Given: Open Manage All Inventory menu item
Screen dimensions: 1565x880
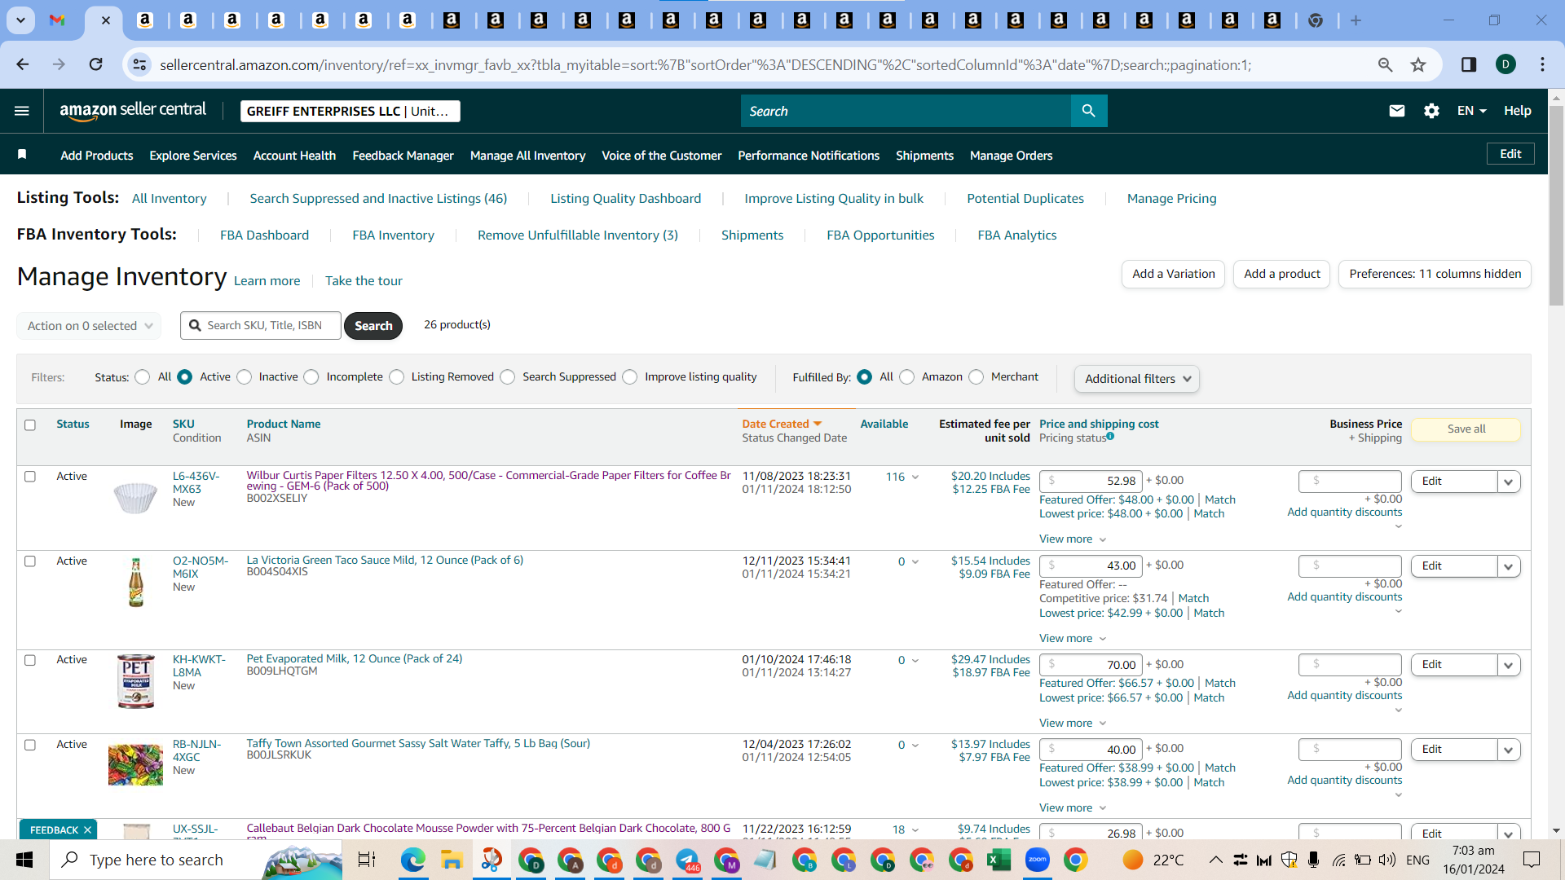Looking at the screenshot, I should click(527, 155).
